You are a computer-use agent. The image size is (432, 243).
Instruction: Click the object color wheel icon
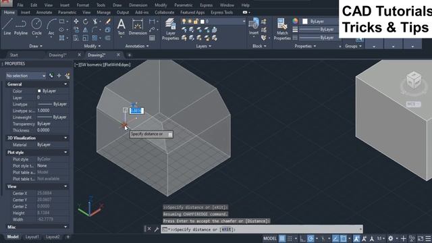[295, 21]
